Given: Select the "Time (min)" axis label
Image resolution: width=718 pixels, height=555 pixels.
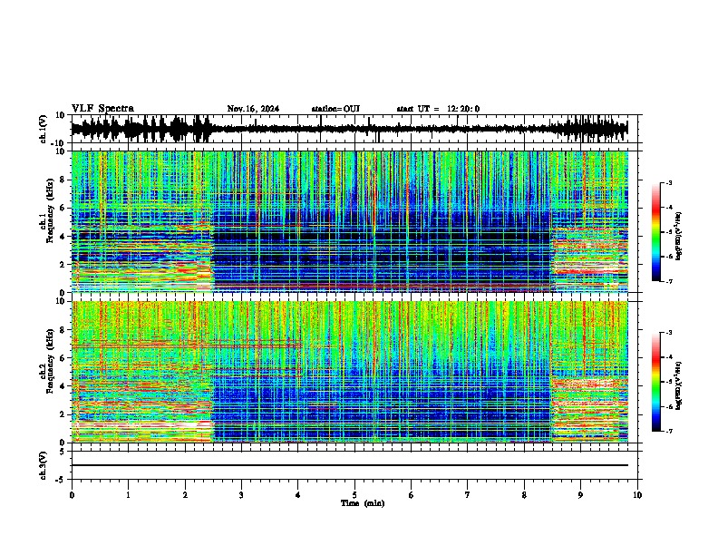Looking at the screenshot, I should tap(363, 503).
